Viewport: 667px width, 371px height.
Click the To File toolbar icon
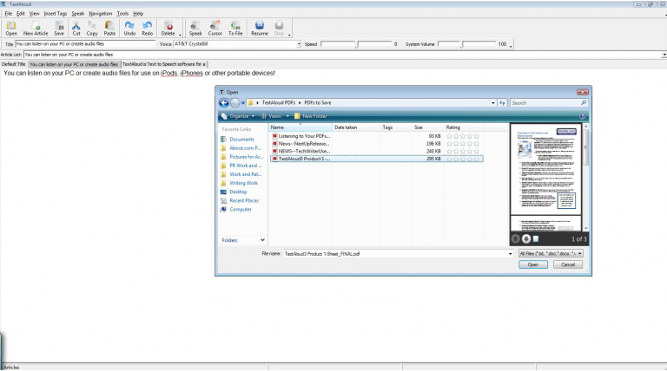(235, 28)
